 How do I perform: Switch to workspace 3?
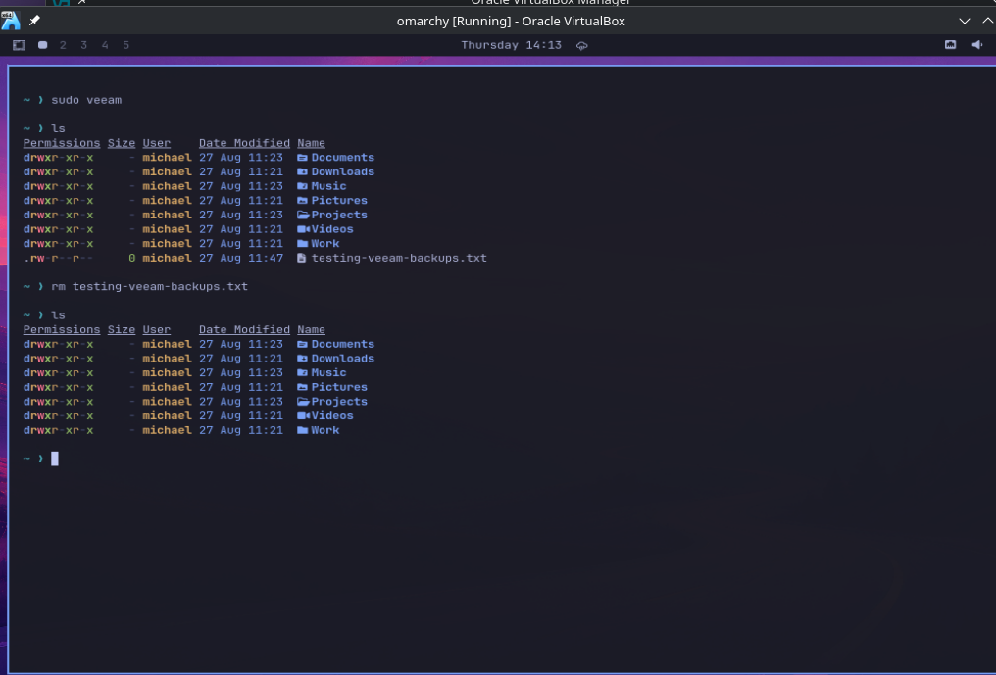[84, 45]
